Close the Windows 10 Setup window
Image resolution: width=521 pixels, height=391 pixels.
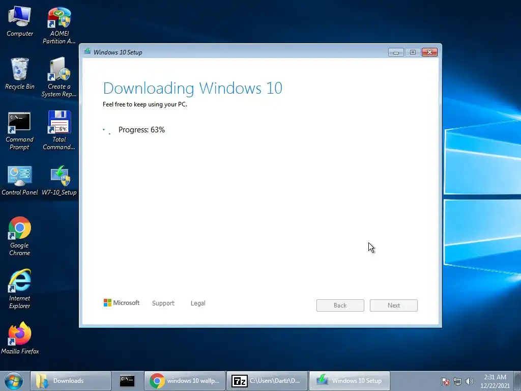(x=429, y=52)
